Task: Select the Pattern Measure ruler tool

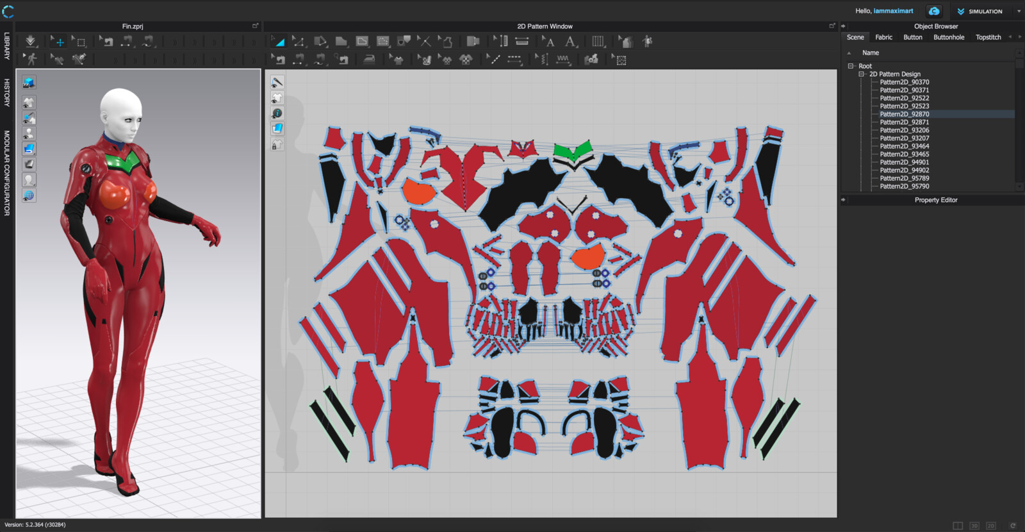Action: point(522,42)
